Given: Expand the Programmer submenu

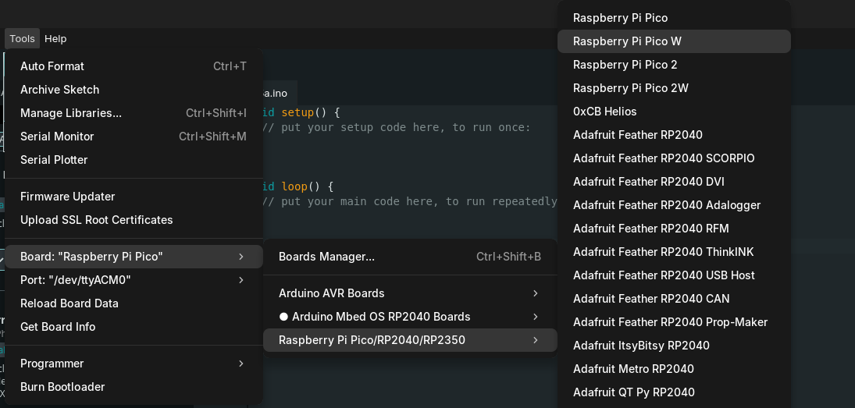Looking at the screenshot, I should [x=134, y=364].
